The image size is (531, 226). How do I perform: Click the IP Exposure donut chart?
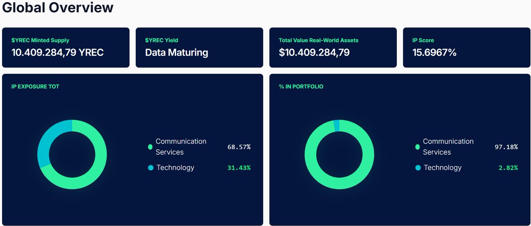click(x=72, y=154)
